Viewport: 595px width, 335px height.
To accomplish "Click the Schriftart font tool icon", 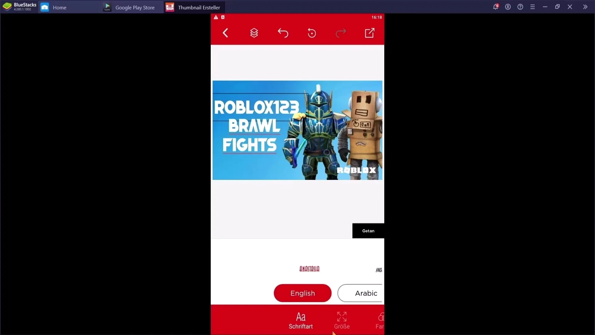I will (x=300, y=320).
